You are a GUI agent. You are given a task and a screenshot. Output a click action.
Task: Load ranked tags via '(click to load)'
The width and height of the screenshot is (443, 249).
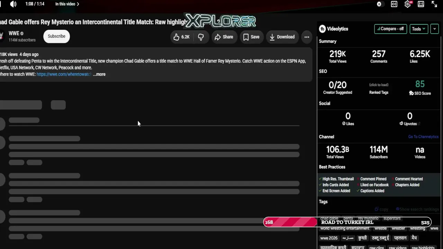tap(379, 85)
